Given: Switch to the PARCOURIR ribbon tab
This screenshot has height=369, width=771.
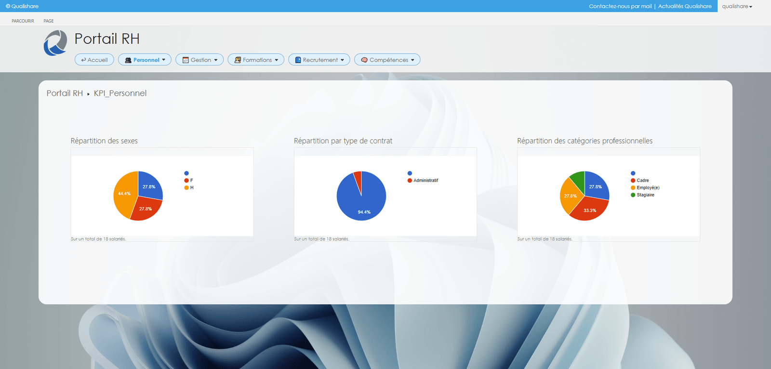Looking at the screenshot, I should [x=23, y=21].
